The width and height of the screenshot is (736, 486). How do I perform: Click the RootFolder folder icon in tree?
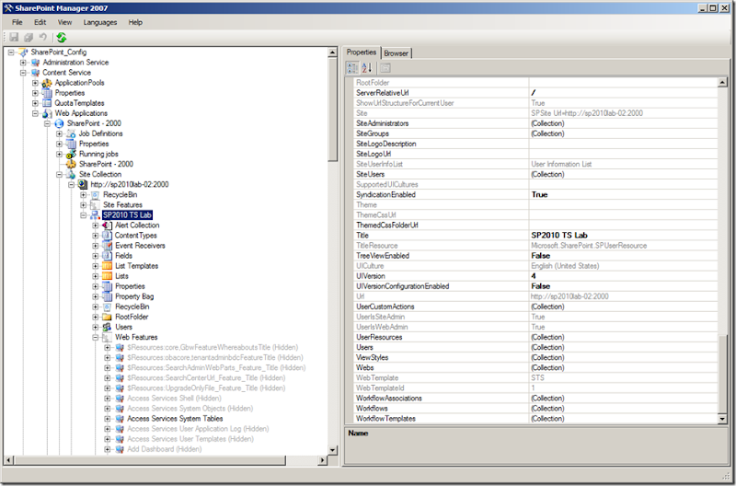coord(108,317)
